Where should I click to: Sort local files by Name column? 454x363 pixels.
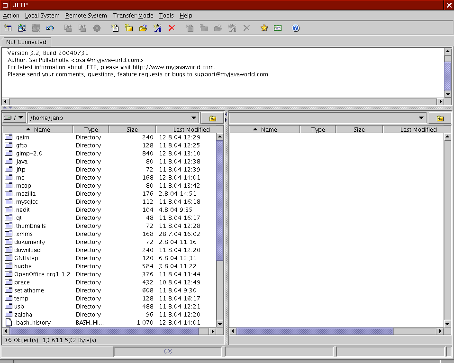pyautogui.click(x=37, y=129)
